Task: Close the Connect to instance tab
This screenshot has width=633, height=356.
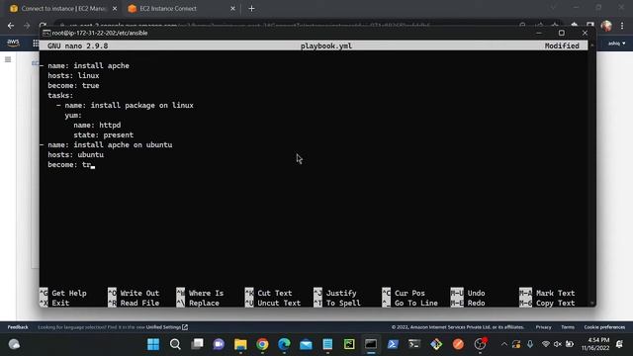Action: tap(115, 9)
